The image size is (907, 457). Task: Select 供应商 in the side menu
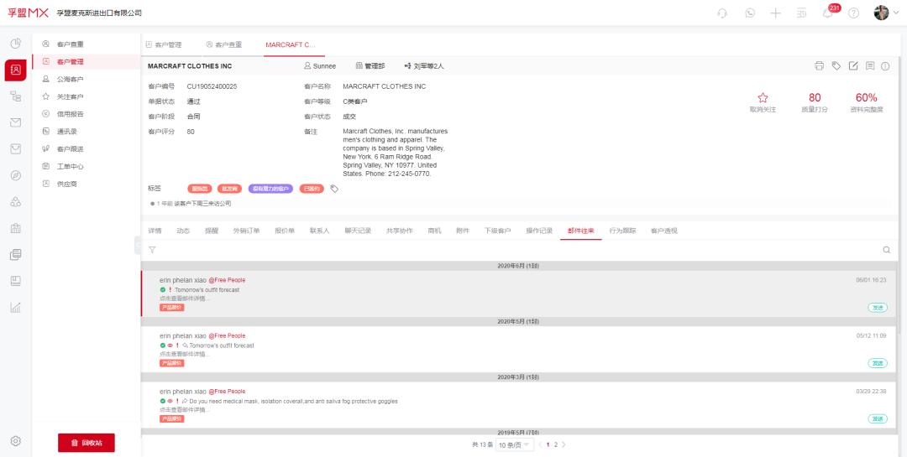pos(87,184)
